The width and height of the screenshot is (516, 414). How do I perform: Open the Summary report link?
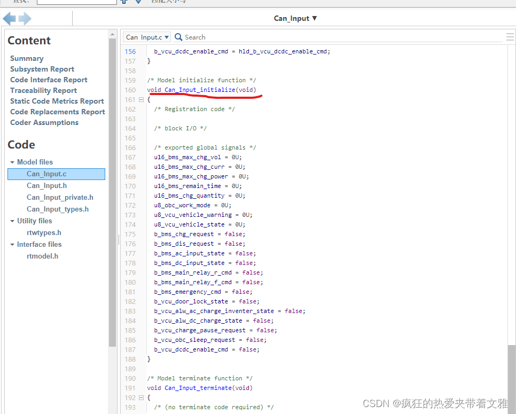click(27, 59)
